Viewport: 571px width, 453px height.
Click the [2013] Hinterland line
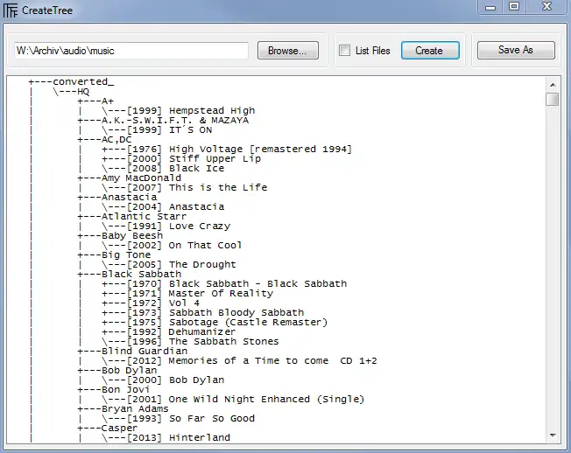pyautogui.click(x=166, y=438)
